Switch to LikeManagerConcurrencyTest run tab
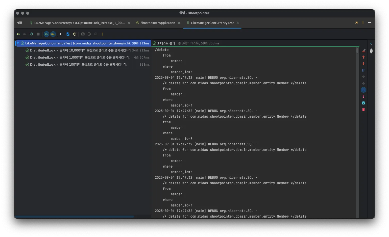389x237 pixels. pyautogui.click(x=212, y=23)
